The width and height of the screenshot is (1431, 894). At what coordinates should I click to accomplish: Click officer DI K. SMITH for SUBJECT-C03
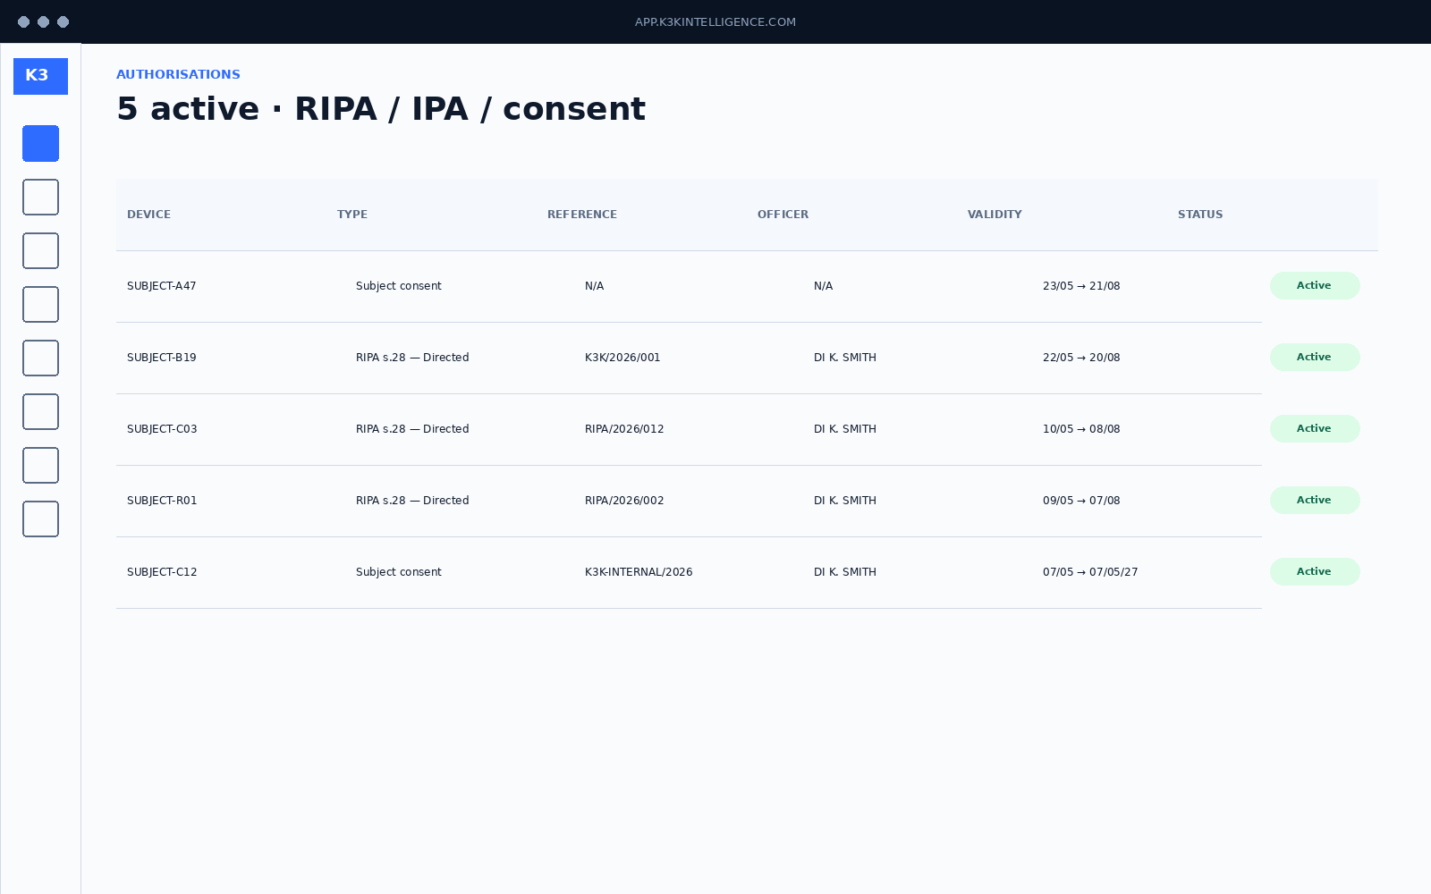coord(845,429)
